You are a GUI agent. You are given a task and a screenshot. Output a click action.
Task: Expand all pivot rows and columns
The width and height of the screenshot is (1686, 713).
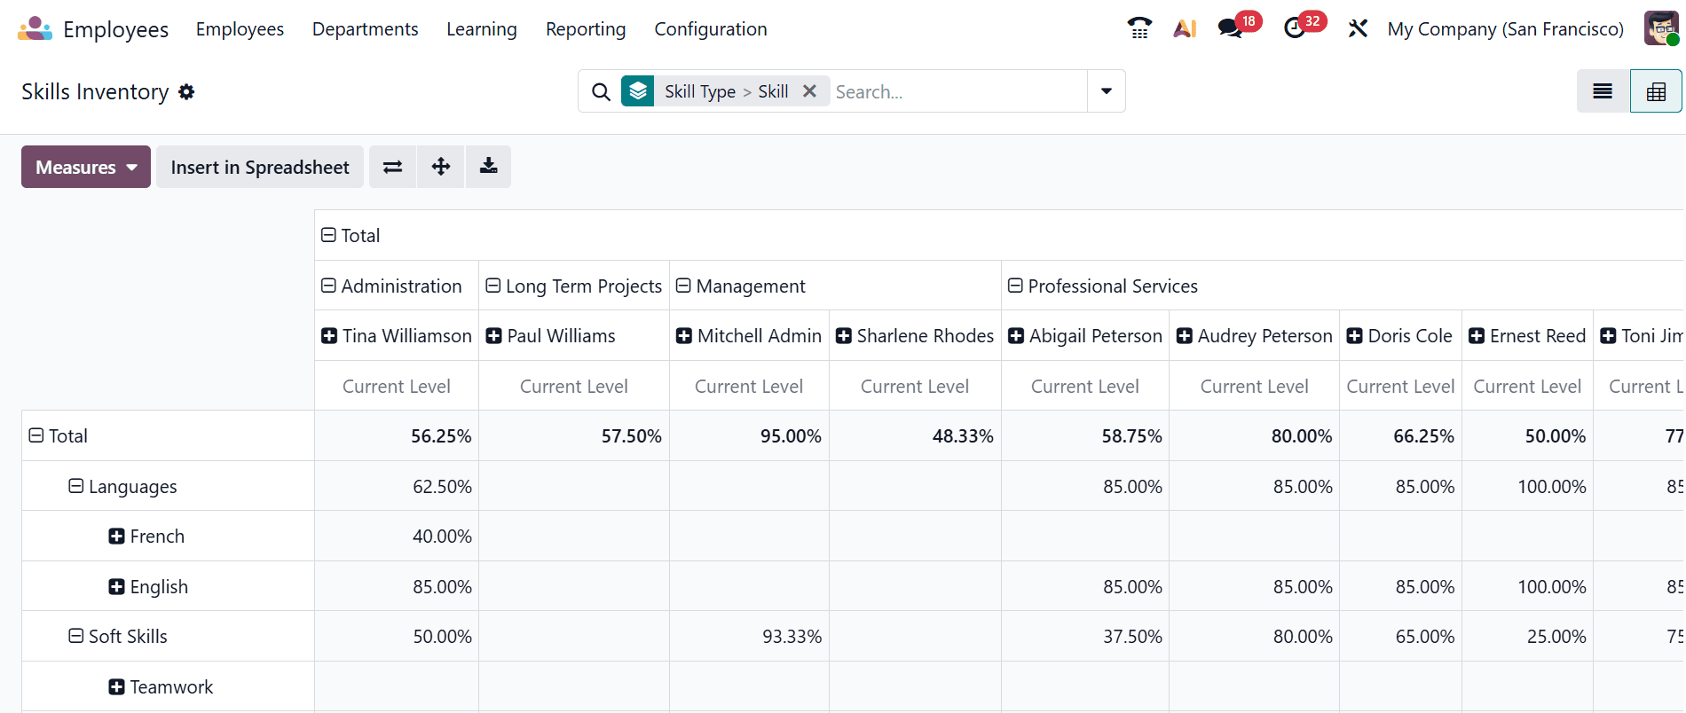[441, 167]
